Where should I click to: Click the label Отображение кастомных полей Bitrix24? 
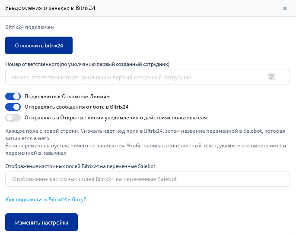(x=80, y=166)
